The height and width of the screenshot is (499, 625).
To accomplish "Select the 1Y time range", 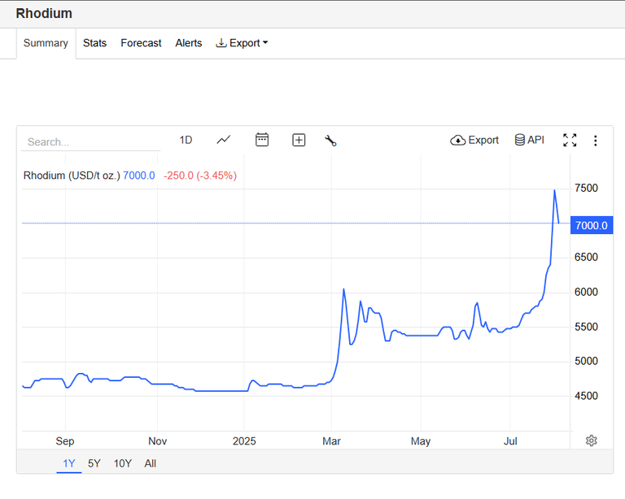I will pos(69,463).
